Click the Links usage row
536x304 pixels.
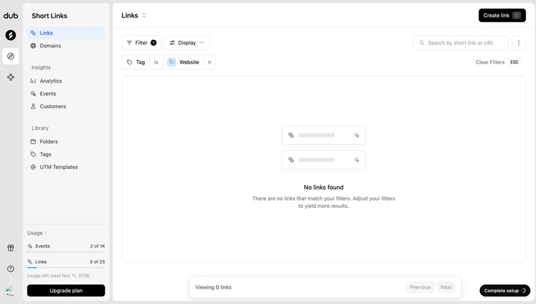tap(66, 262)
